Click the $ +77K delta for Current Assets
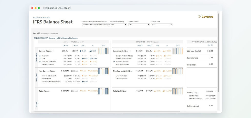 [x=93, y=51]
